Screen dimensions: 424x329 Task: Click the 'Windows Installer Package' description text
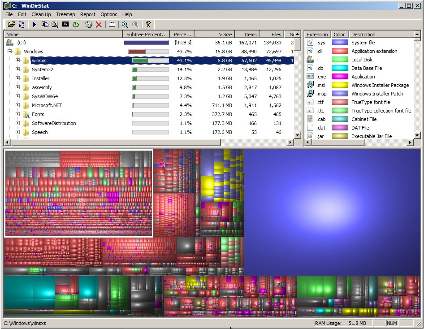[380, 85]
